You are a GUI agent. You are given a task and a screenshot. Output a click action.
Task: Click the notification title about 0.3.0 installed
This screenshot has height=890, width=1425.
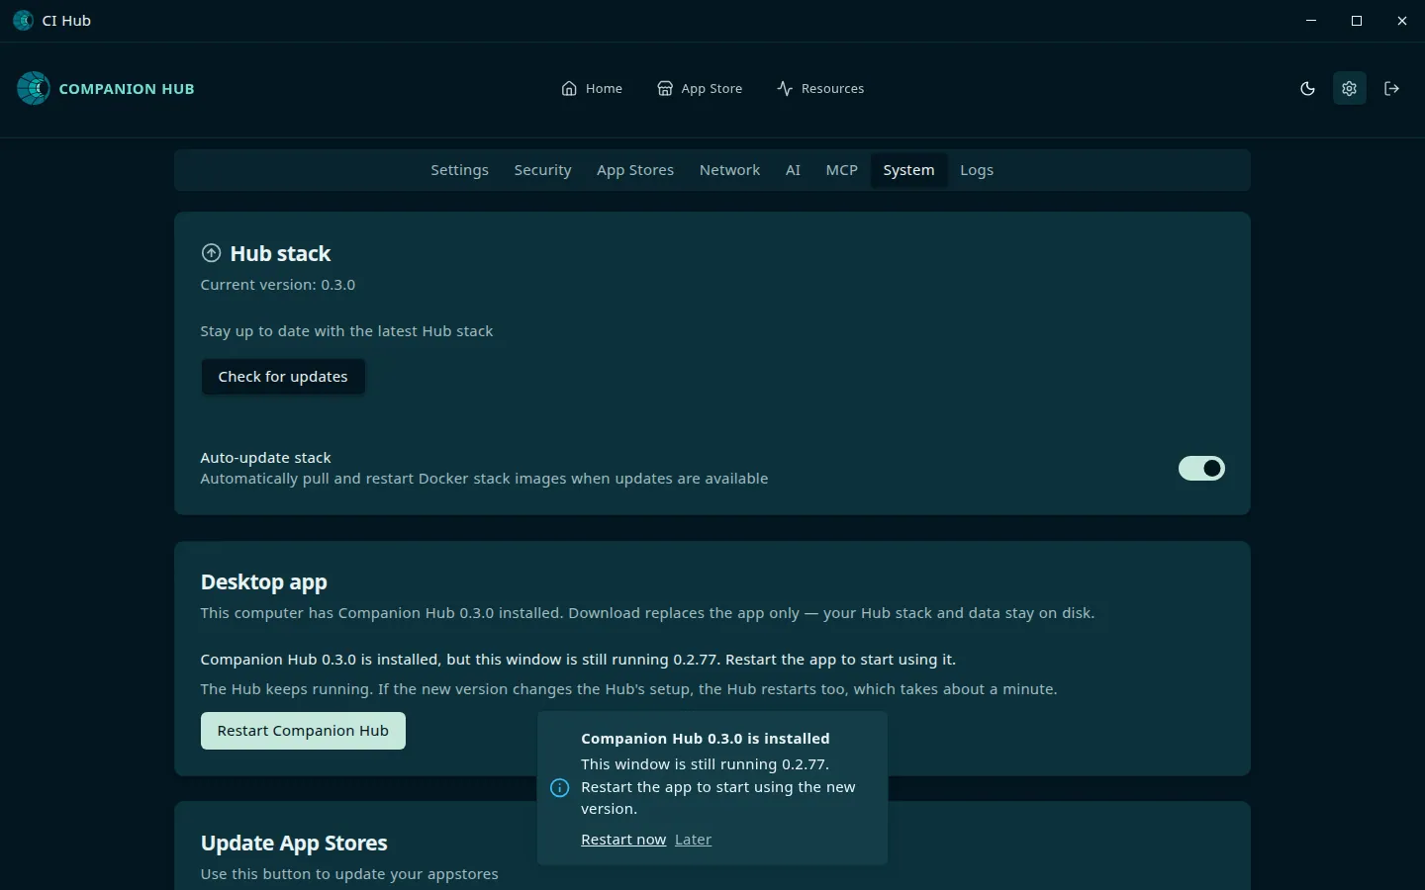(x=706, y=739)
